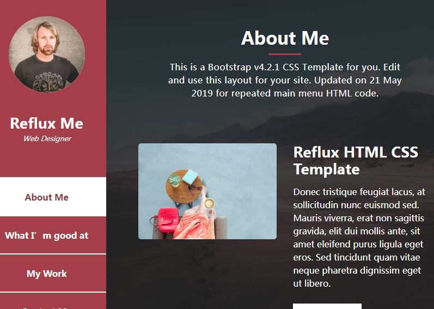Click the Reflux HTML CSS Template heading
The width and height of the screenshot is (434, 309).
point(356,161)
